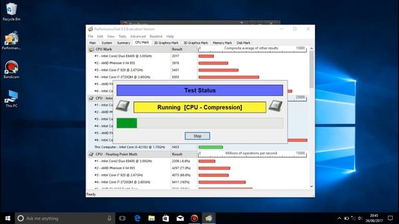Click the vertical scrollbar thumb in results
The width and height of the screenshot is (399, 224).
pos(312,69)
